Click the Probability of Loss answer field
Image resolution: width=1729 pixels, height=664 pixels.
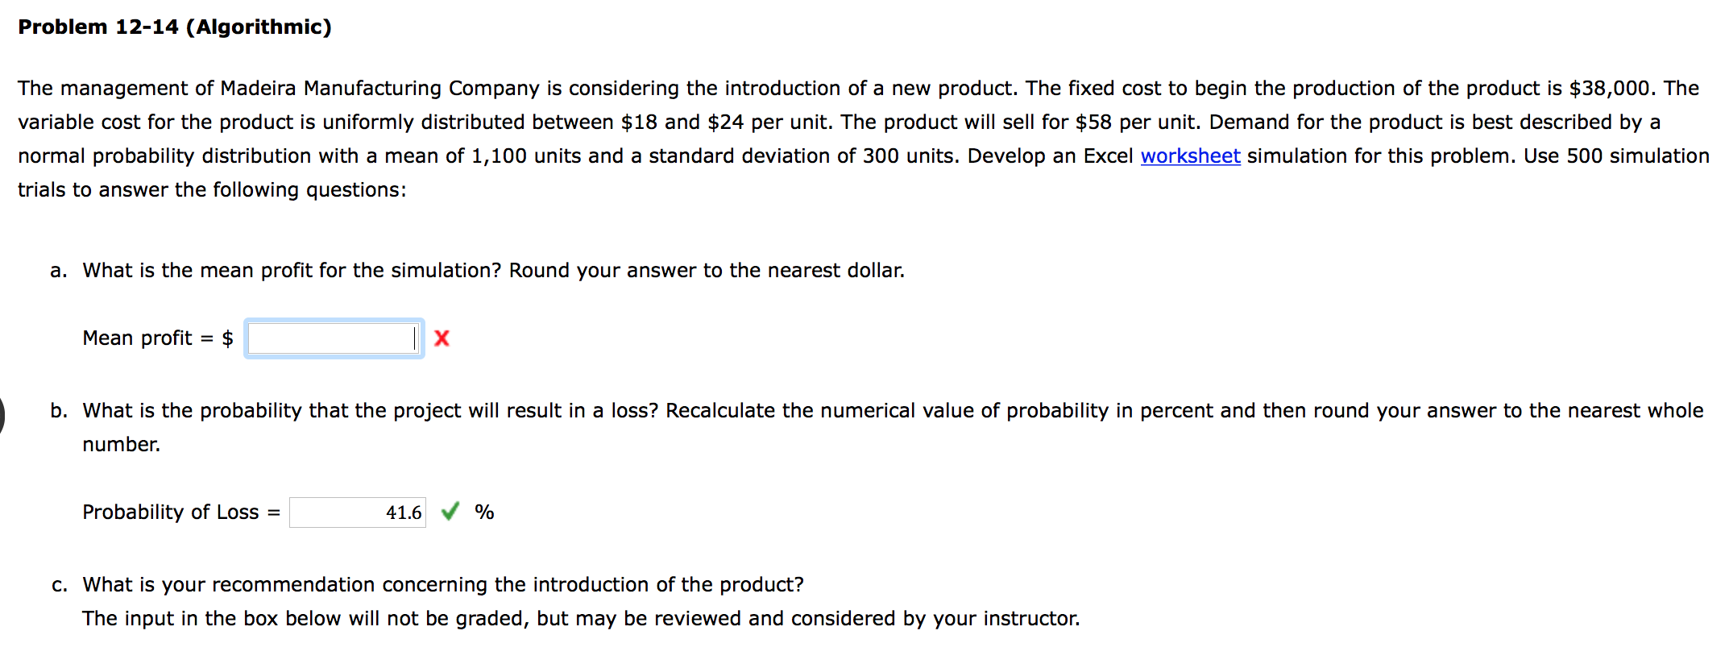pyautogui.click(x=357, y=513)
